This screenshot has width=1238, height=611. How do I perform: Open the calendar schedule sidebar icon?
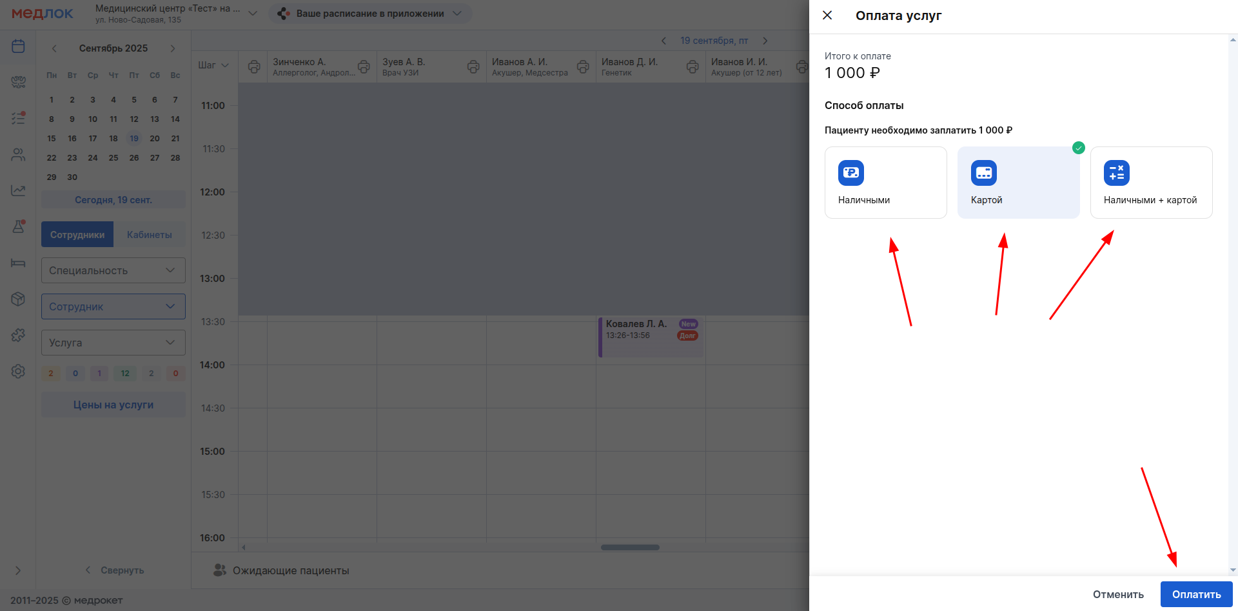(18, 46)
